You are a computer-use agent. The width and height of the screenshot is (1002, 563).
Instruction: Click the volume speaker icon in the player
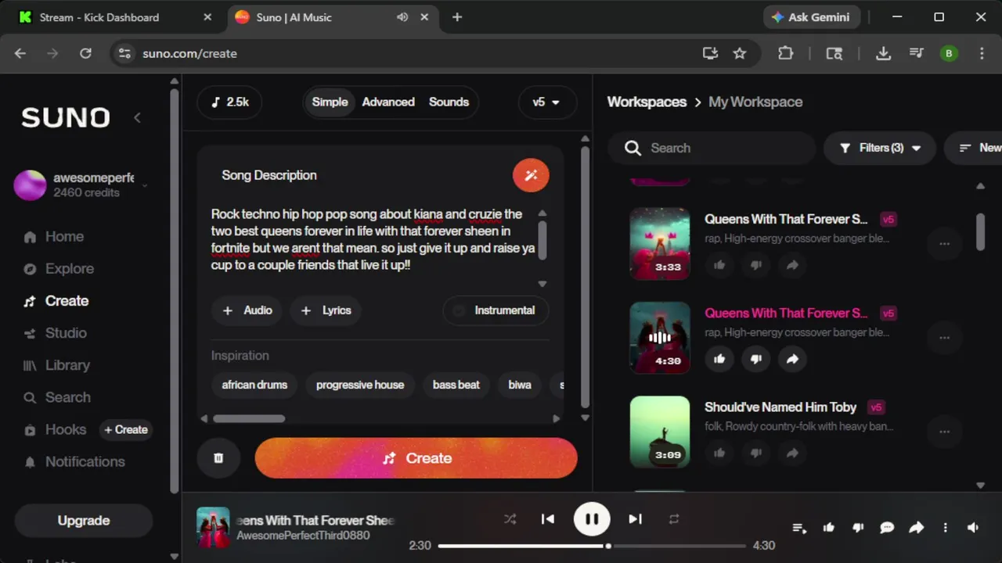[x=973, y=528]
